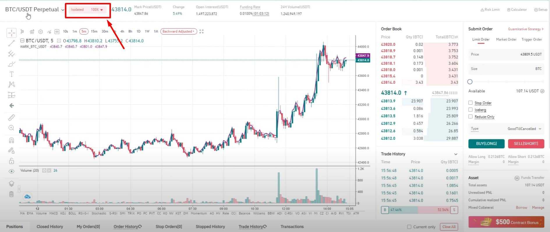The width and height of the screenshot is (550, 232).
Task: Click the order size slider handle
Action: click(470, 82)
